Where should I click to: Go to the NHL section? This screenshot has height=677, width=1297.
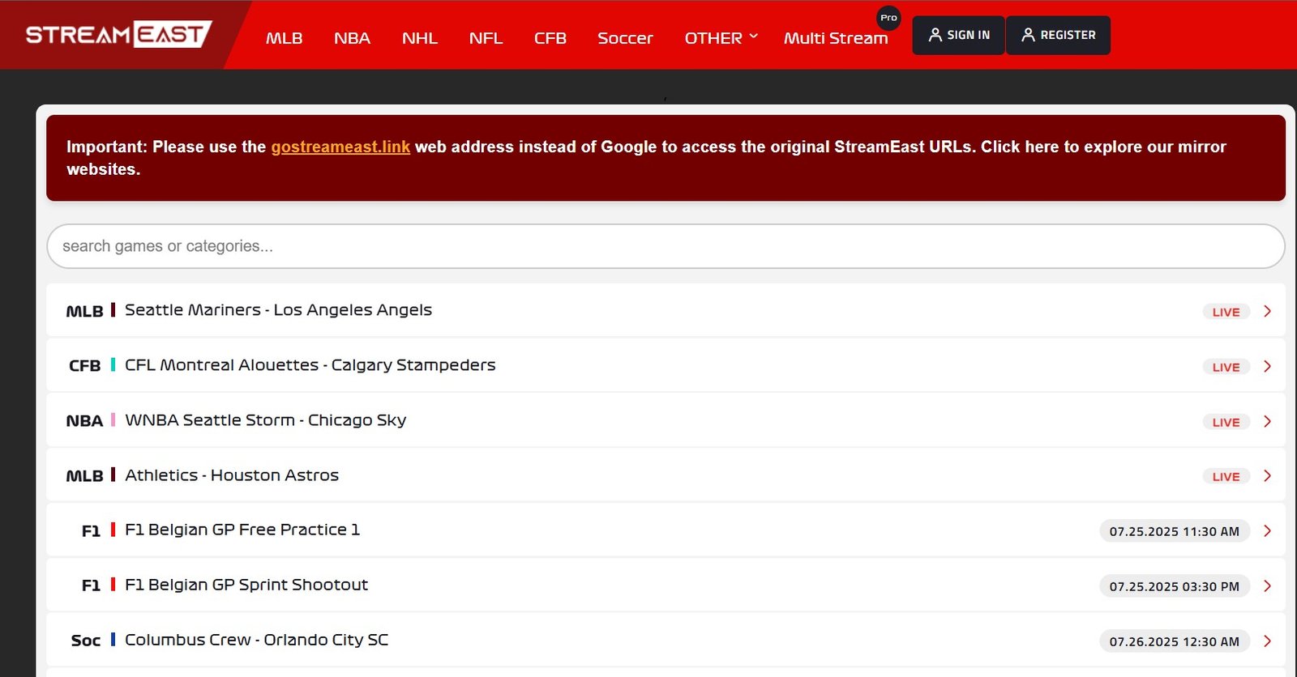click(420, 38)
